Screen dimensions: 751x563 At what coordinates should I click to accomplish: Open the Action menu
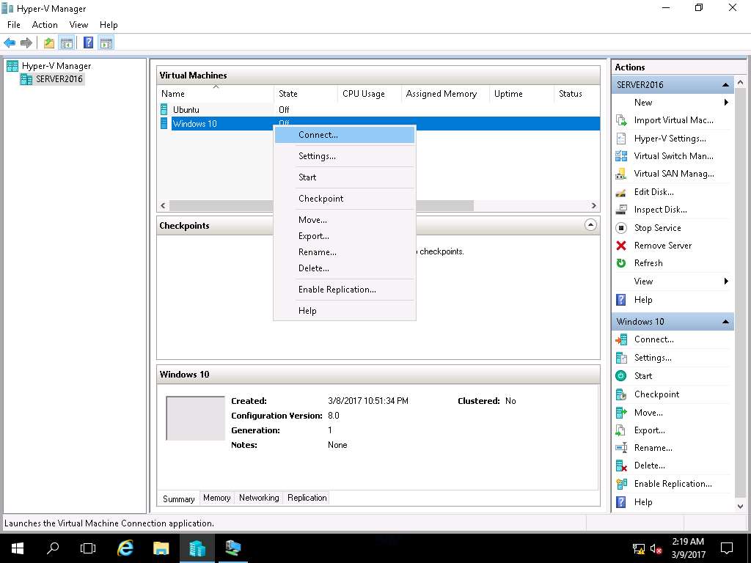pyautogui.click(x=45, y=25)
